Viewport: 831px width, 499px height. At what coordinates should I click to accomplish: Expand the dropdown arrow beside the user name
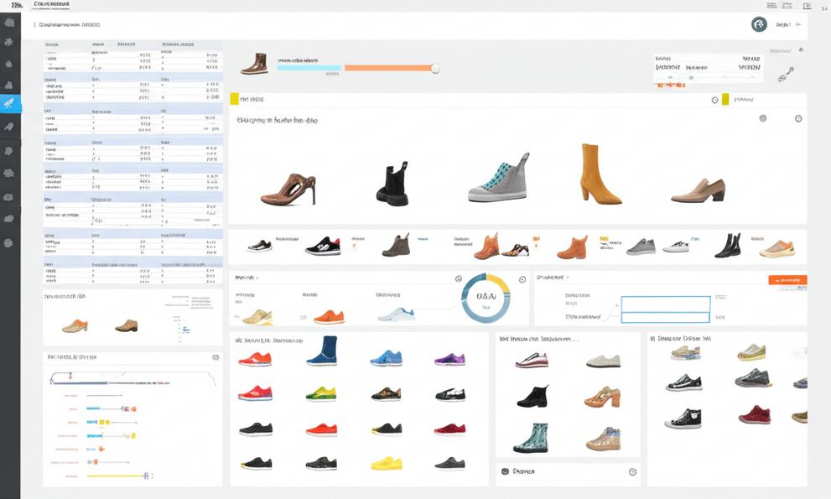click(x=800, y=25)
